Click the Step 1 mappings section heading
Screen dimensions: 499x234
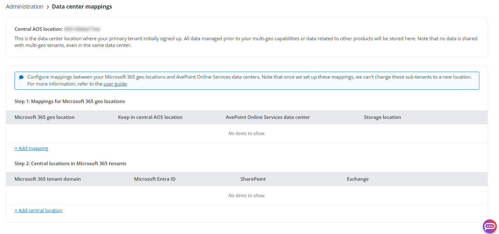click(x=70, y=101)
